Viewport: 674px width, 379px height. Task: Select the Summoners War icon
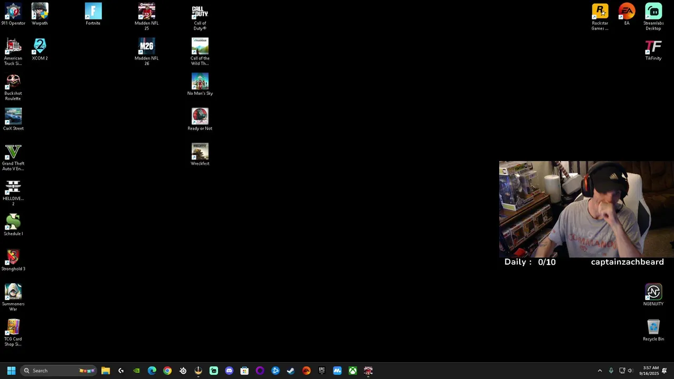point(13,297)
